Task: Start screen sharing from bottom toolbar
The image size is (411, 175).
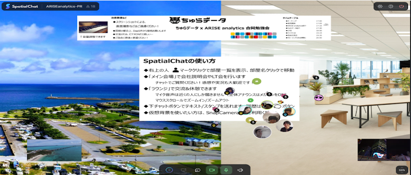Action: (184, 170)
